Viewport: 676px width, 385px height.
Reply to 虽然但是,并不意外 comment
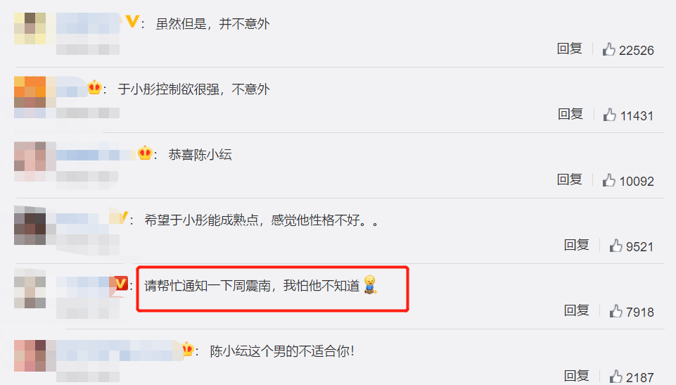(x=570, y=49)
